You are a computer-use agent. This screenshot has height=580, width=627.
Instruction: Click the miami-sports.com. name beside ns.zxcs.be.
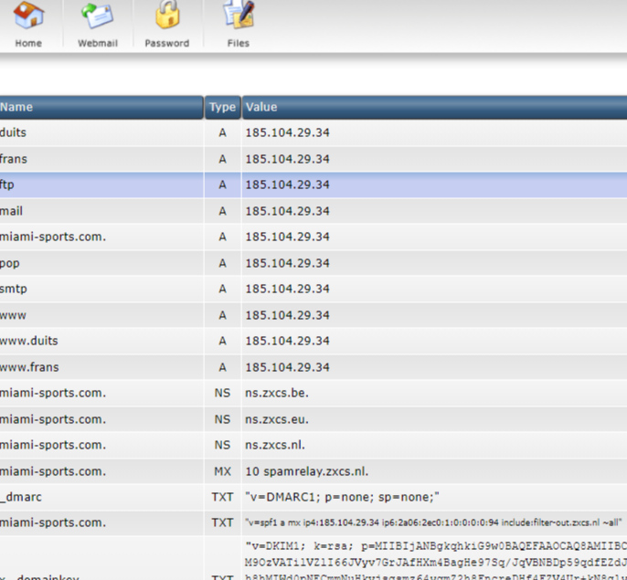coord(53,393)
